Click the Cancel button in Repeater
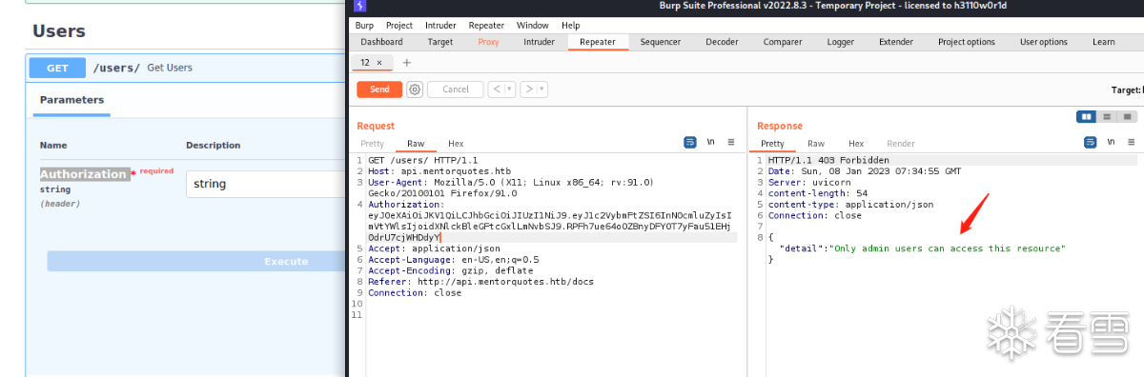 [456, 89]
